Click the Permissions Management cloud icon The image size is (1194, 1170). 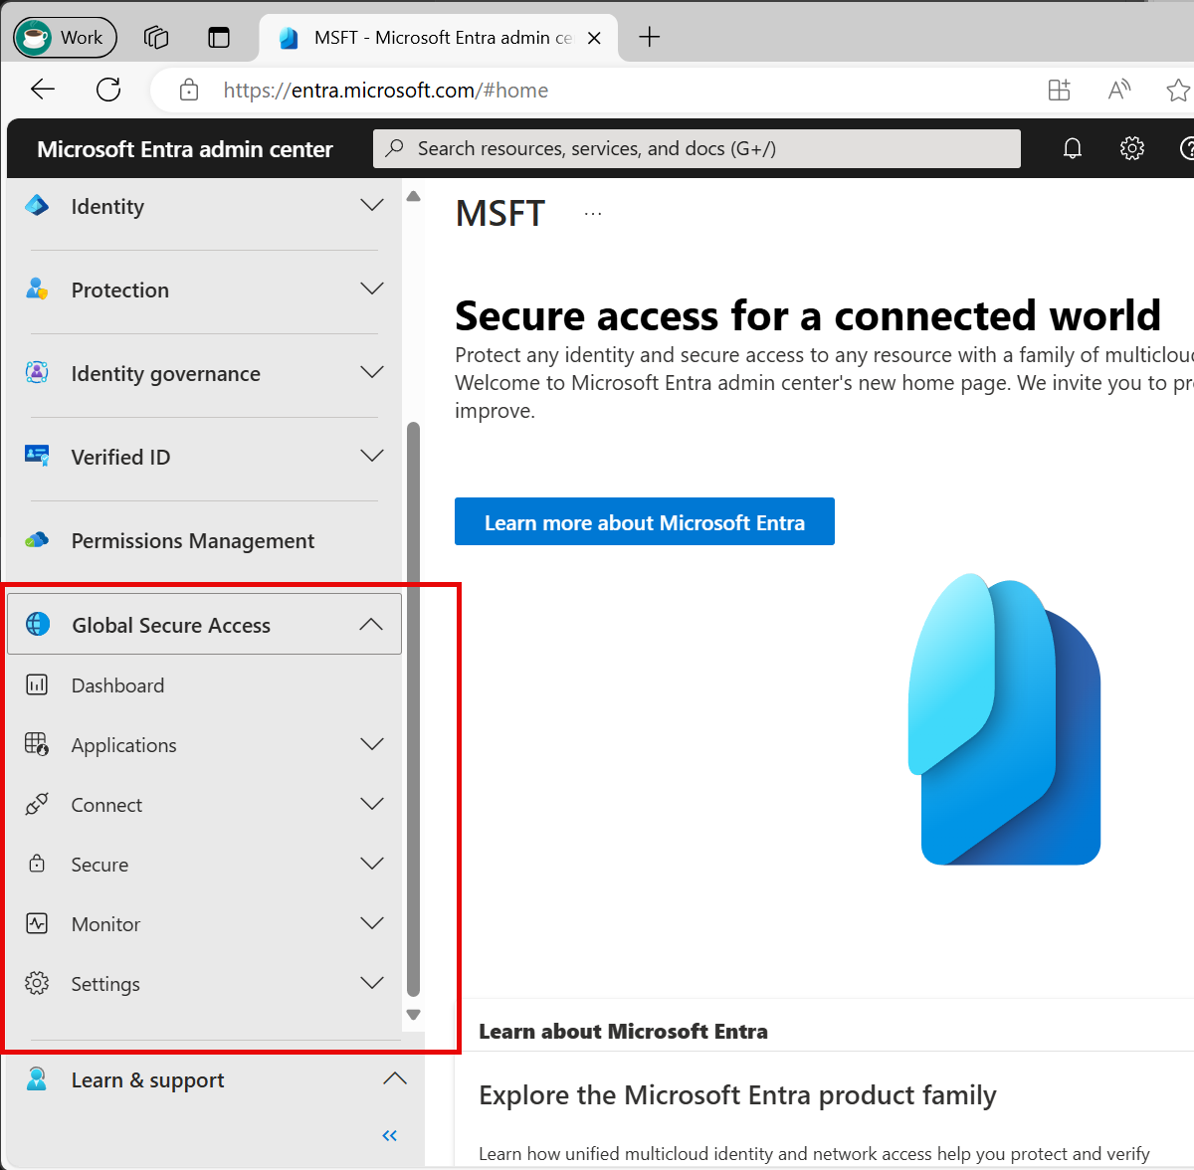point(37,540)
